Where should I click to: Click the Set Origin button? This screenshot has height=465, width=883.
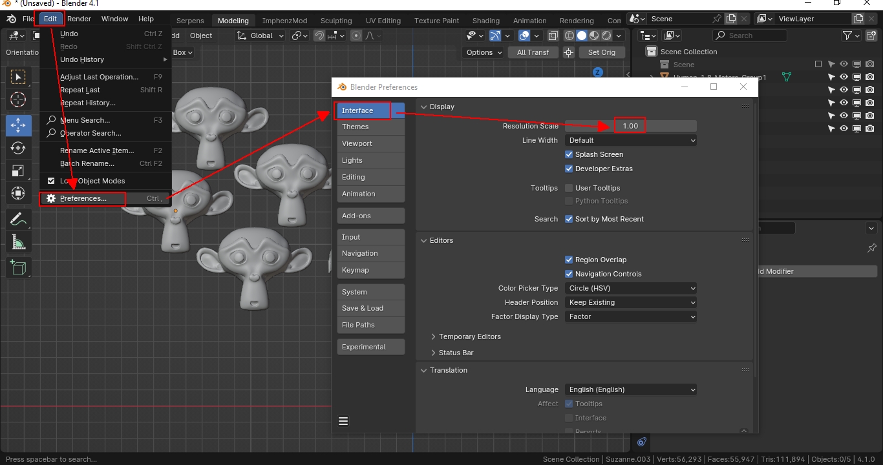click(x=601, y=52)
